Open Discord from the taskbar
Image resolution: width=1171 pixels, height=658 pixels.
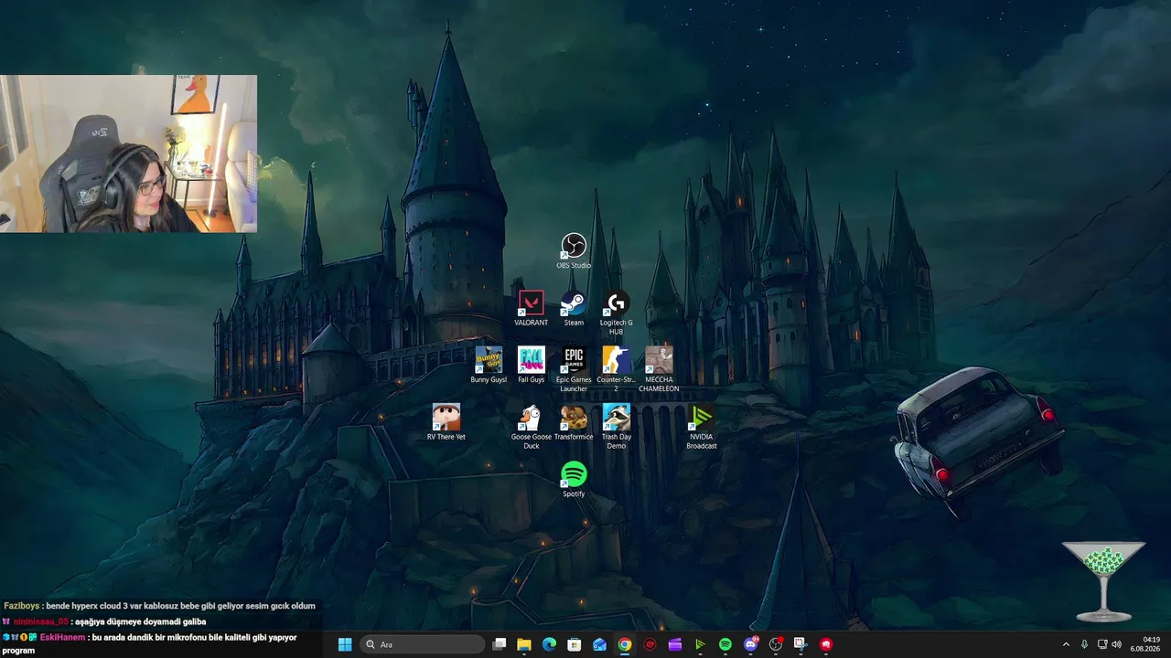(x=751, y=644)
